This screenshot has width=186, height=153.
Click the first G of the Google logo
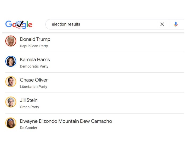[x=9, y=24]
